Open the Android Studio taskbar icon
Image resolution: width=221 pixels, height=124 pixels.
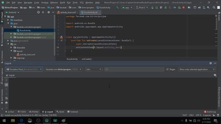tap(47, 121)
